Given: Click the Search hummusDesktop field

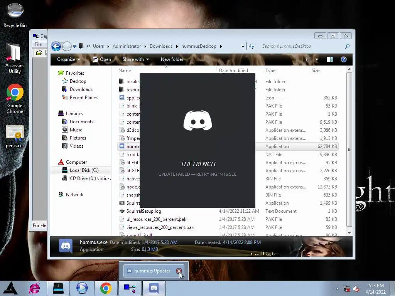Looking at the screenshot, I should (302, 46).
